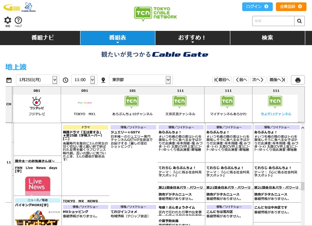Open the date dropdown 1月25日(月)
312x226 pixels.
pyautogui.click(x=37, y=80)
